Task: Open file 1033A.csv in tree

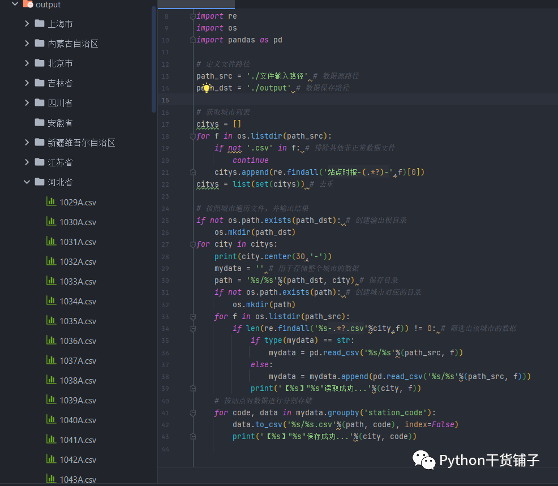Action: 78,282
